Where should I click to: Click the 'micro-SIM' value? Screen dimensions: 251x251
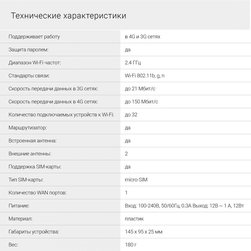pyautogui.click(x=136, y=180)
